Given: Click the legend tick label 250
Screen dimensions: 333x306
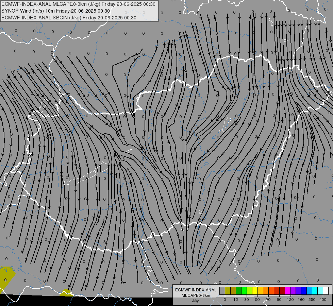Looking at the screenshot, I should pos(312,300).
